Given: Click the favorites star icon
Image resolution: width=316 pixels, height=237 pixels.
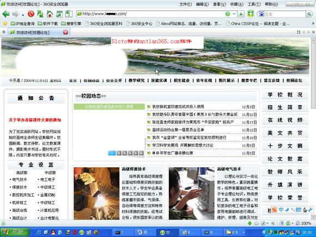Looking at the screenshot, I should pos(5,23).
